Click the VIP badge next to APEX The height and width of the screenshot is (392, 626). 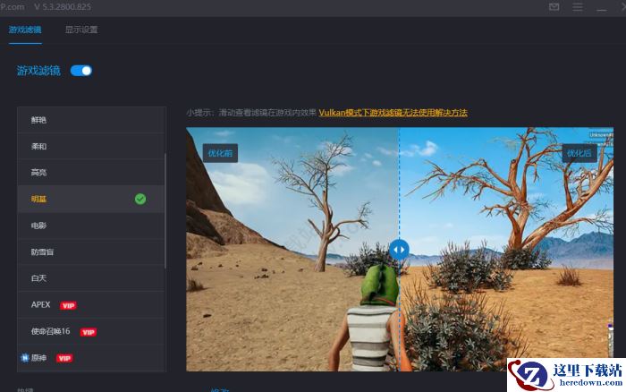pyautogui.click(x=68, y=305)
